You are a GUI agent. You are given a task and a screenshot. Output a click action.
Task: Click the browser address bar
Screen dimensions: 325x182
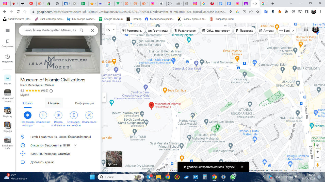click(x=132, y=12)
